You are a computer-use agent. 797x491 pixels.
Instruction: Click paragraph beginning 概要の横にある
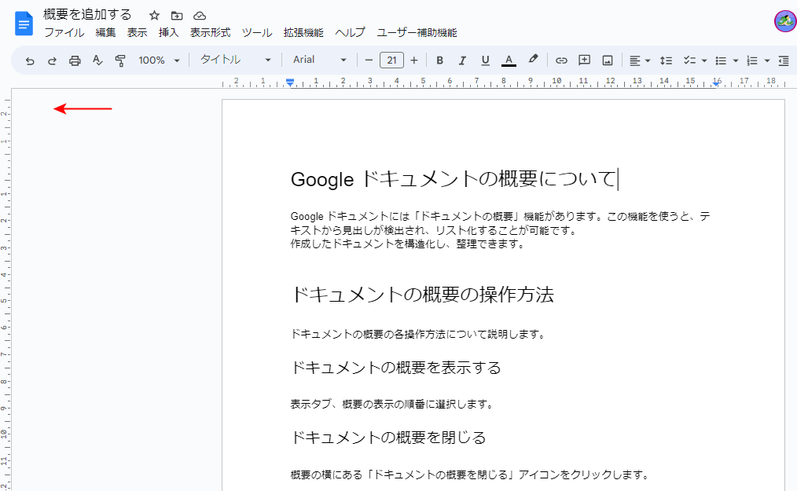tap(470, 475)
